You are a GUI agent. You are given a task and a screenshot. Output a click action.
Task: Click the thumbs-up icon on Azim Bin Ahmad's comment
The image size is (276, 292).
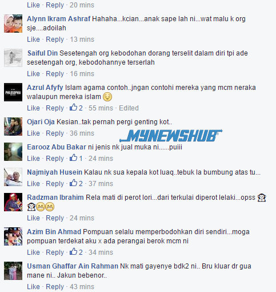point(73,252)
